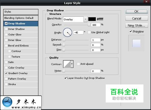151x110 pixels.
Task: Select Blending Options: Default
Action: (x=21, y=18)
